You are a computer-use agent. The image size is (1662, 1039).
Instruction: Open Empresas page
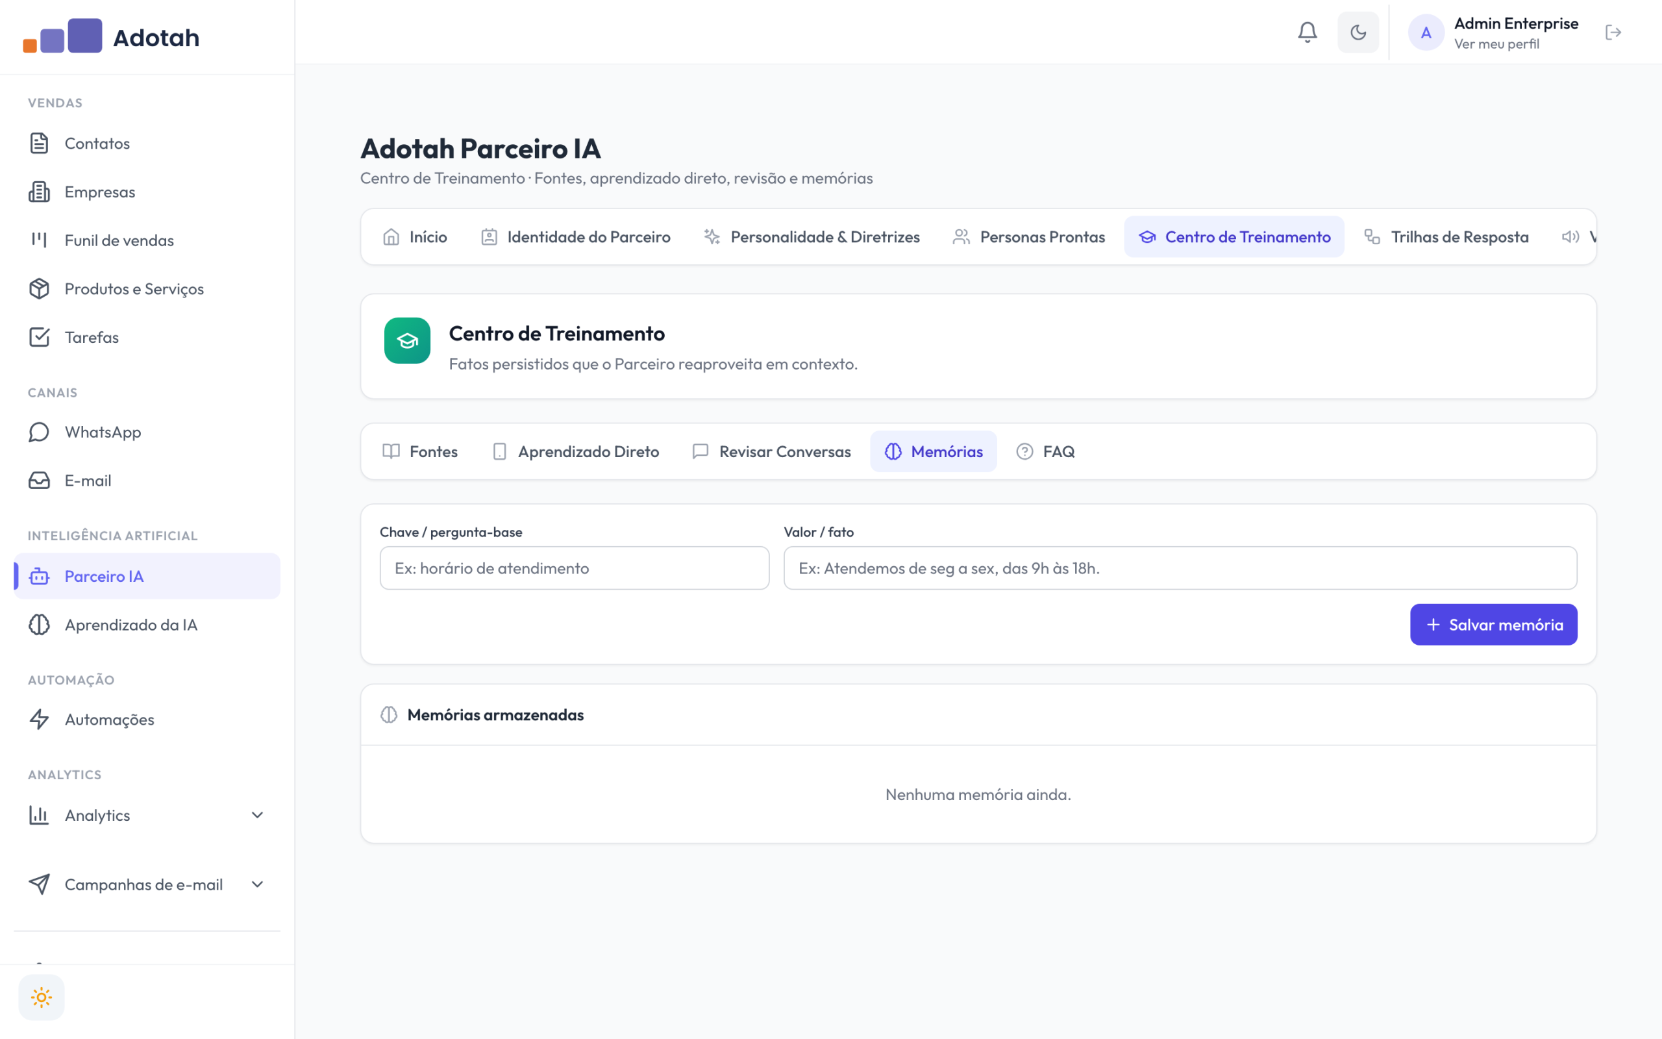(147, 192)
